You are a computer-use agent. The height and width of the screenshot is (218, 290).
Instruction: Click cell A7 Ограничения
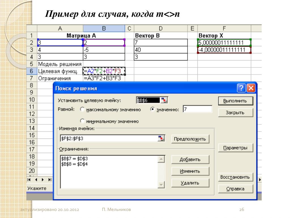click(60, 78)
